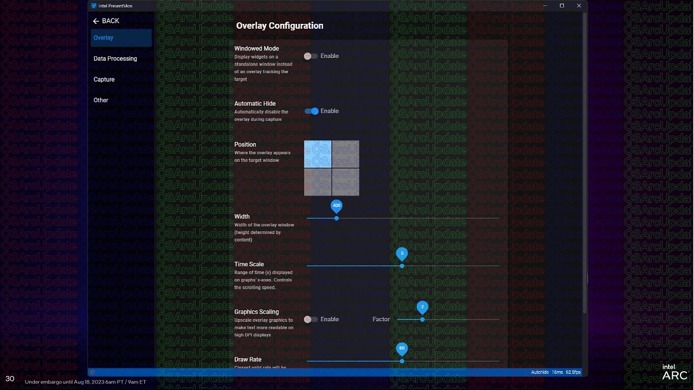Screen dimensions: 694x390
Task: Click the 62.5fps status bar value
Action: 573,372
